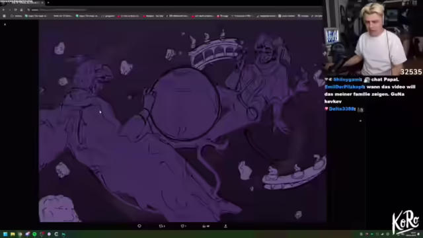The width and height of the screenshot is (423, 238).
Task: Open the apps grid in bookmarks bar
Action: pos(4,16)
